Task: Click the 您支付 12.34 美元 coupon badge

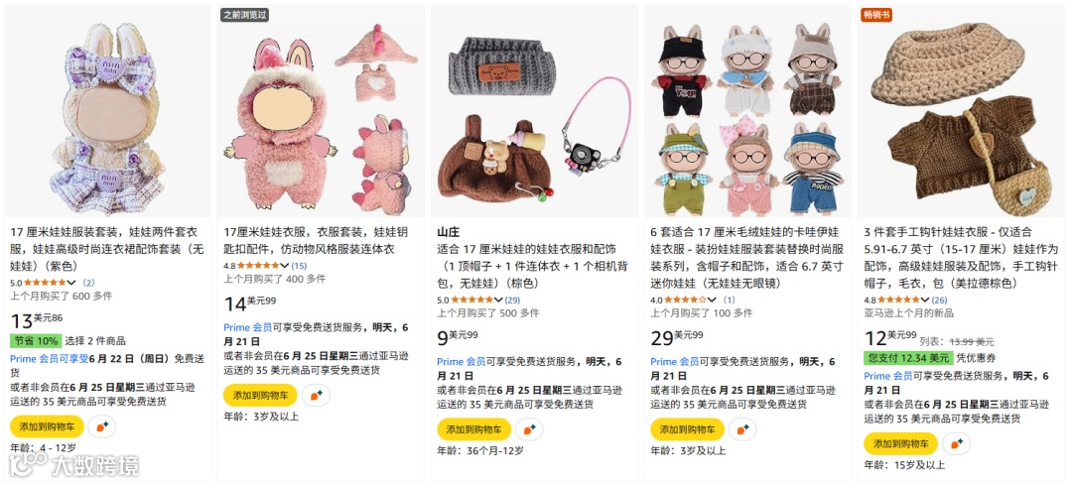Action: tap(908, 358)
